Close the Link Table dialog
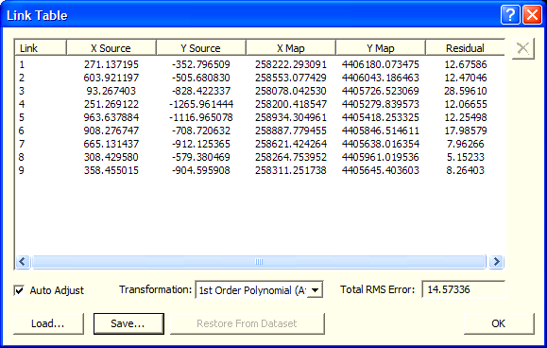This screenshot has height=348, width=547. coord(532,15)
